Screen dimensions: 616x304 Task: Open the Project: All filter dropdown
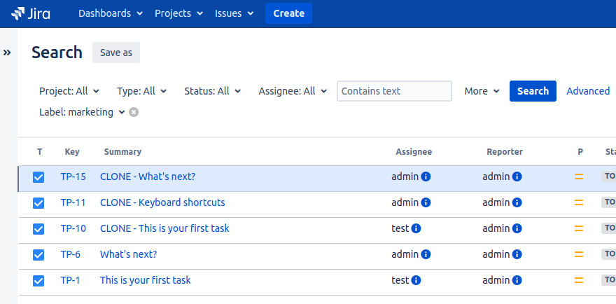[69, 91]
